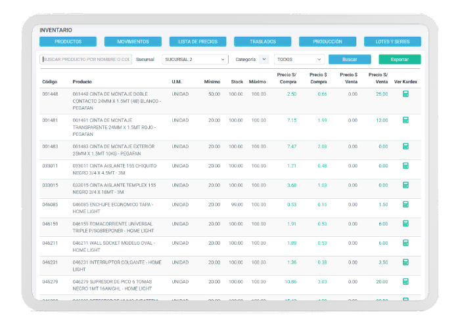Image resolution: width=460 pixels, height=328 pixels.
Task: Open Kardex for Interruptor Colgante 046231
Action: [405, 262]
